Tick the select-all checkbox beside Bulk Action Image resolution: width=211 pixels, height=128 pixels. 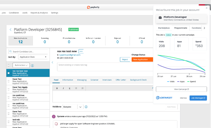(x=9, y=65)
